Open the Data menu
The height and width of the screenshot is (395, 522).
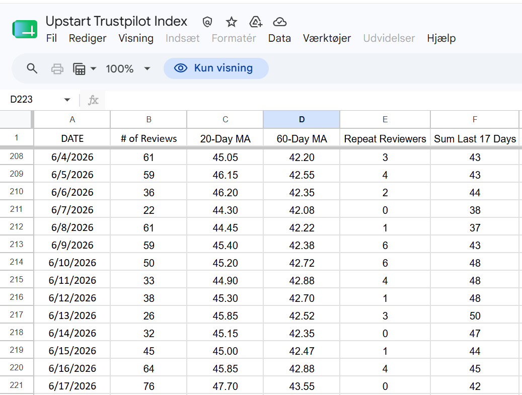pyautogui.click(x=279, y=38)
